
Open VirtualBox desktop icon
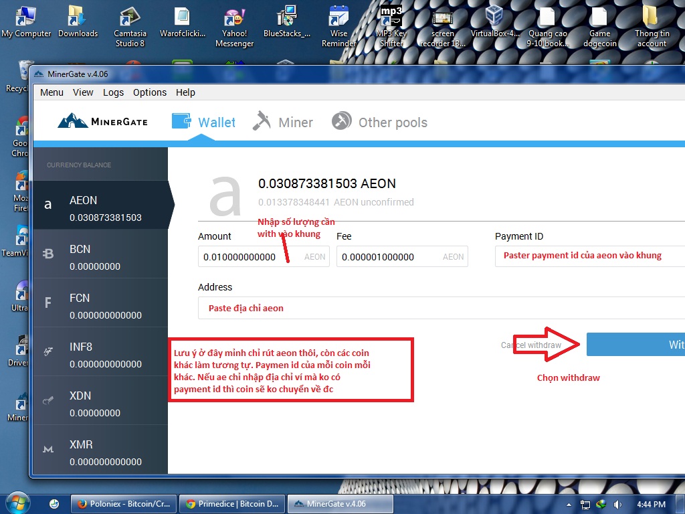pos(495,22)
